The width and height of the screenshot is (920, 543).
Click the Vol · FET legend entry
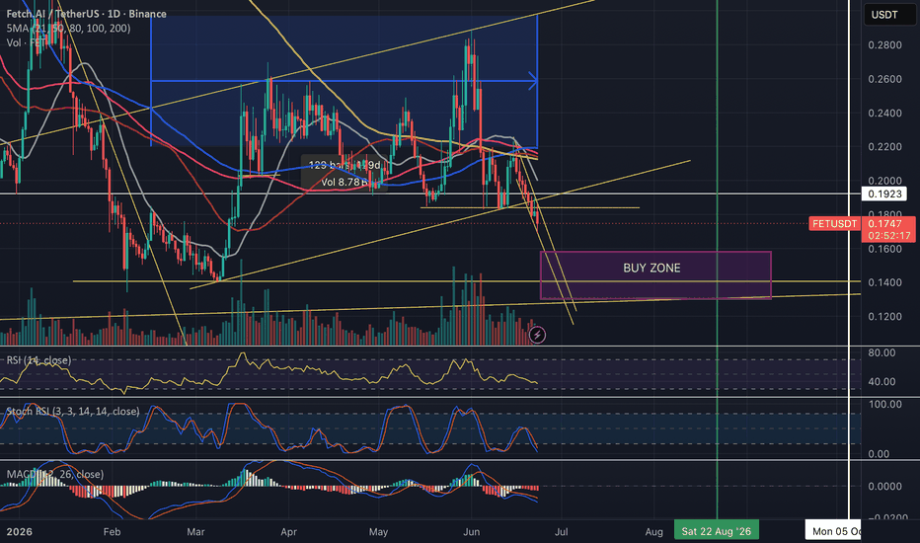[x=25, y=42]
